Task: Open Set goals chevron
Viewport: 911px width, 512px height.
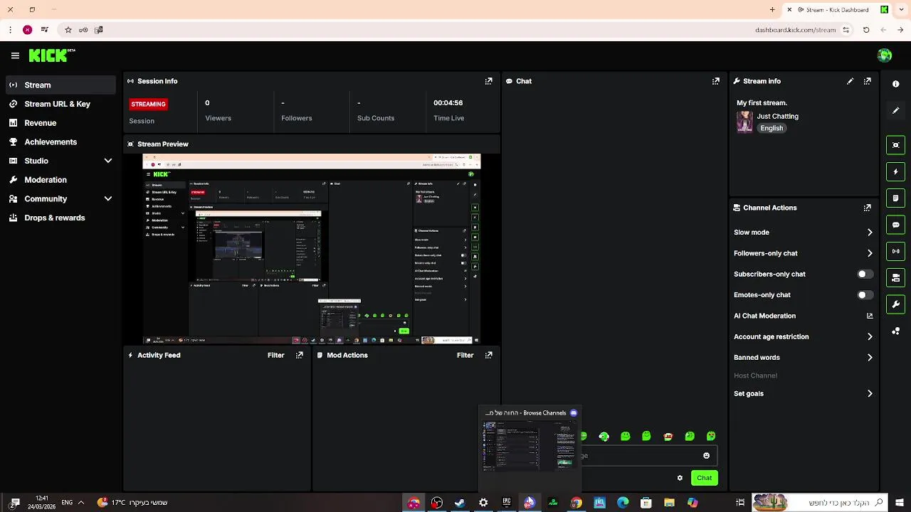Action: point(870,394)
